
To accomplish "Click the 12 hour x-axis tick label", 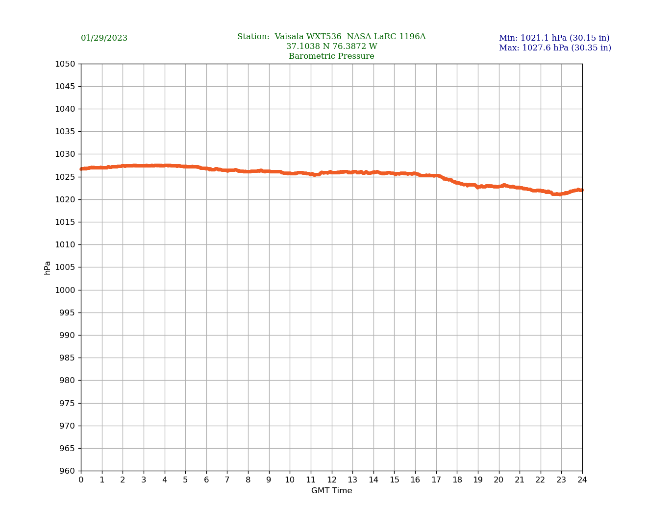I will 332,480.
